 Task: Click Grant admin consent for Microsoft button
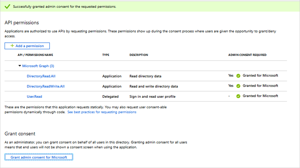(x=39, y=157)
